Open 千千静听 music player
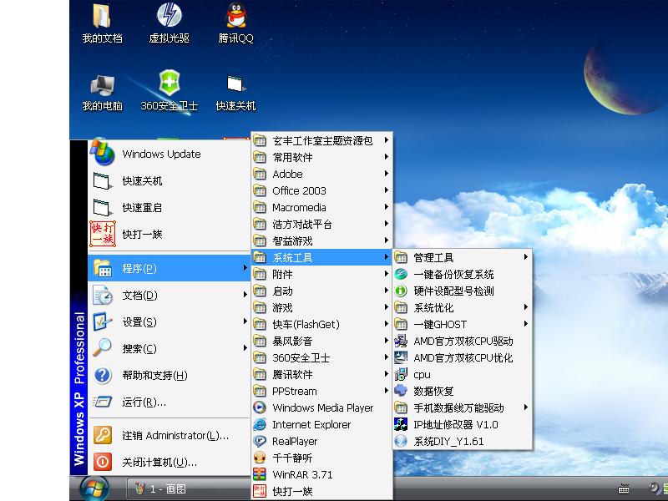Screen dimensions: 668x501 pos(292,458)
